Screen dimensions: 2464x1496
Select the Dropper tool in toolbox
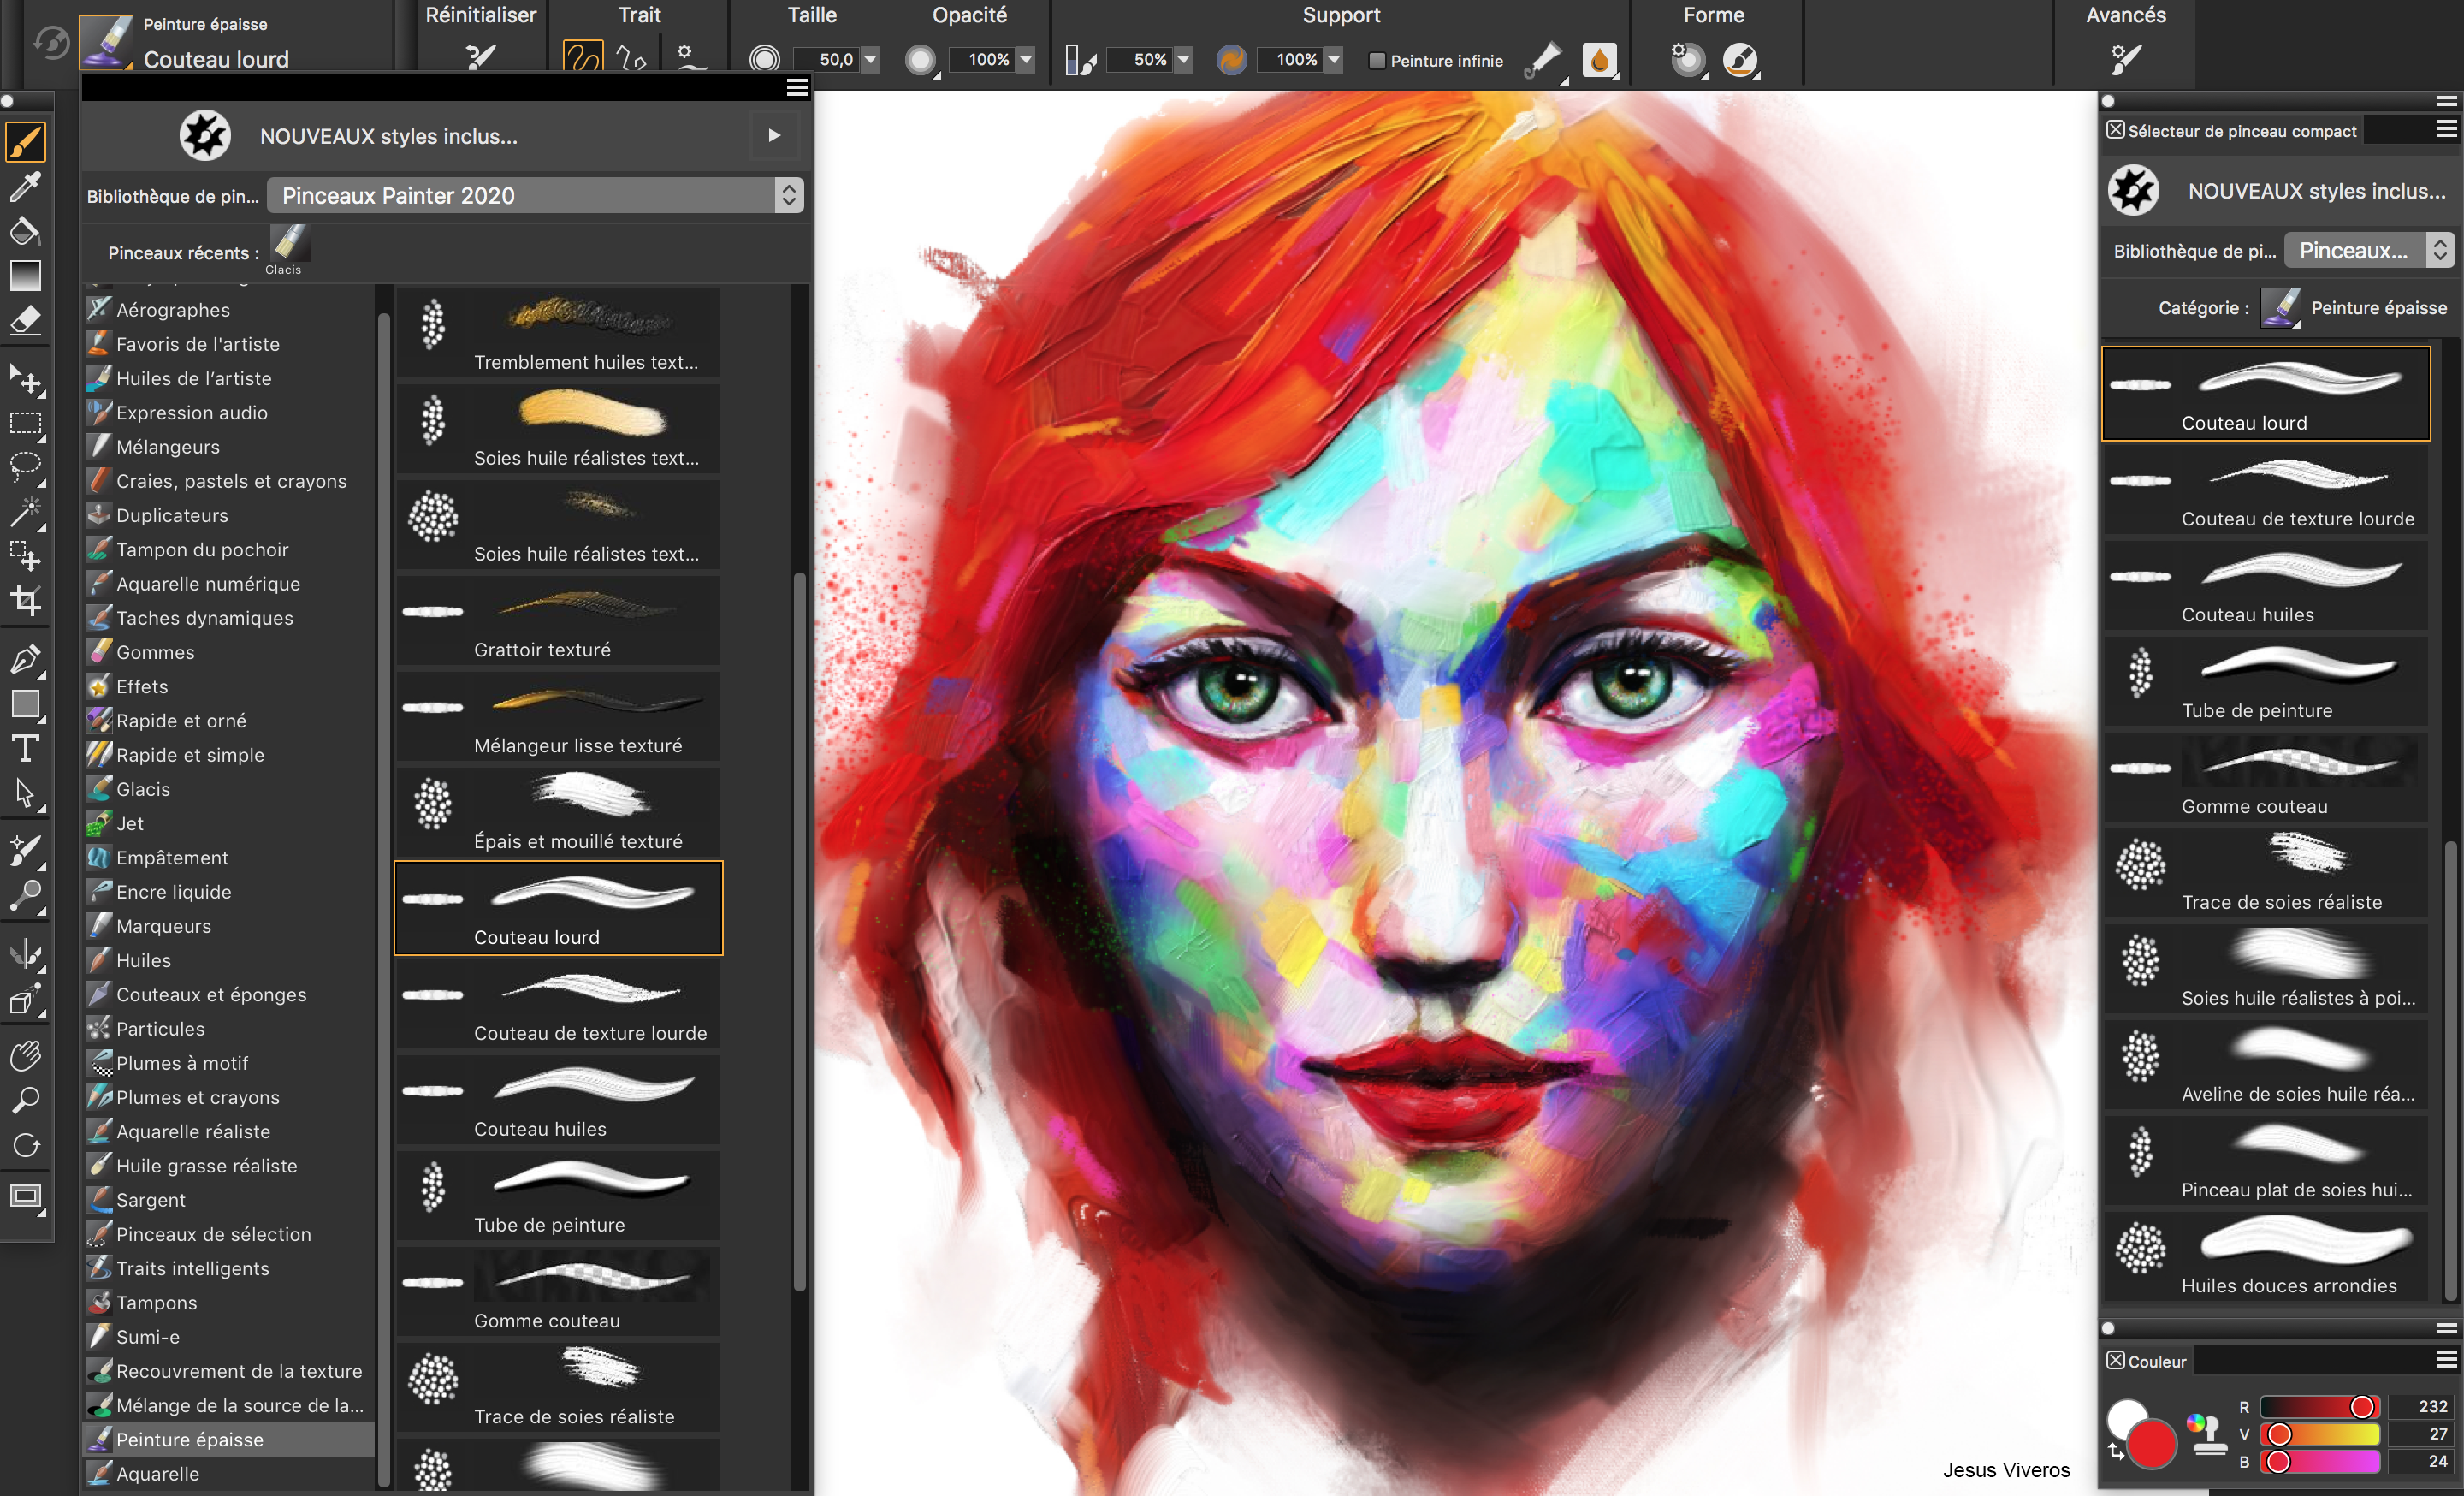tap(25, 187)
